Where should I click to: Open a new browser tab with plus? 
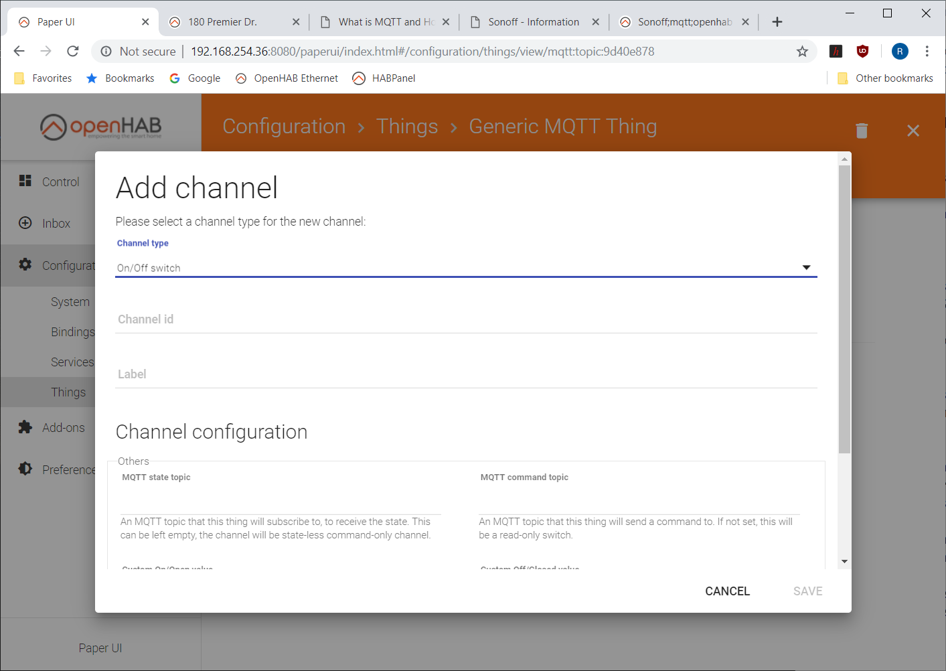[777, 22]
